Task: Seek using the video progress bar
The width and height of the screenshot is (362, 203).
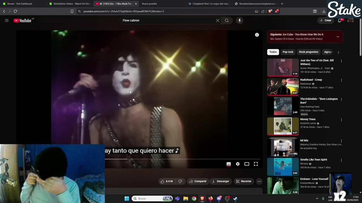Action: click(183, 159)
